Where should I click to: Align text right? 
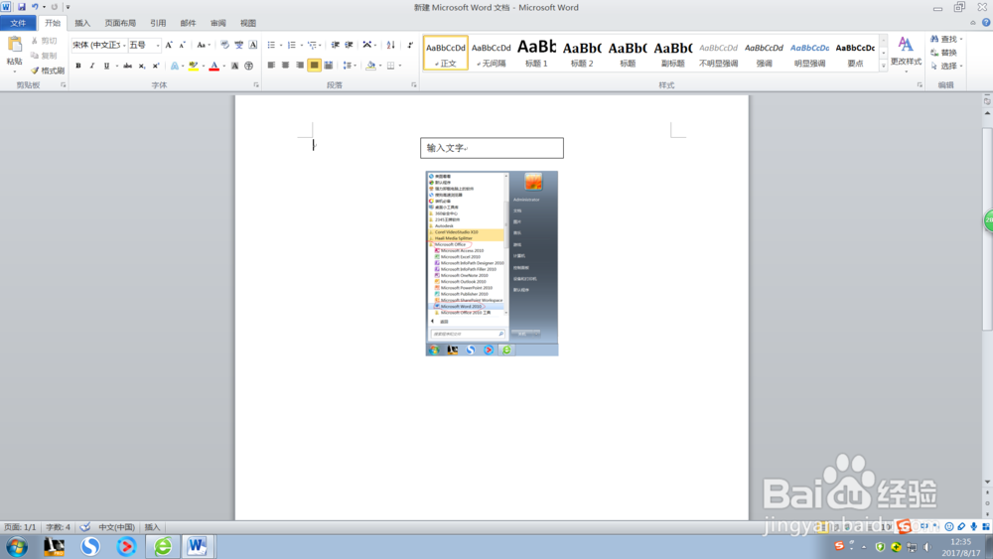(x=300, y=66)
